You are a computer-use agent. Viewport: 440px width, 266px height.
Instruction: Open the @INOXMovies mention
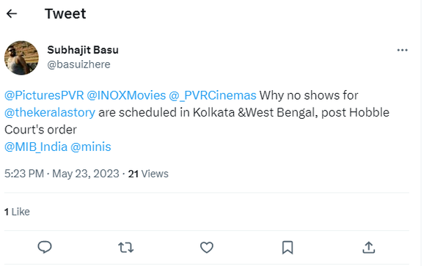[x=126, y=95]
